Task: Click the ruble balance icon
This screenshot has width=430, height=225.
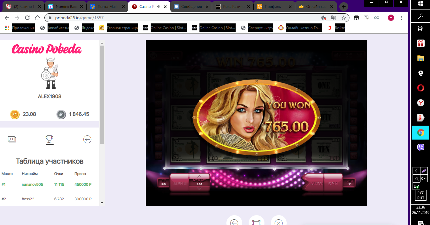Action: (61, 114)
